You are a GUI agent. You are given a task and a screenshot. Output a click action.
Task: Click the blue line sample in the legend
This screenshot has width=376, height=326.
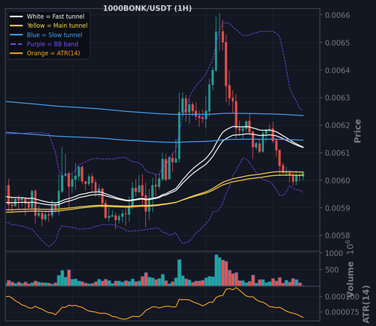(17, 35)
